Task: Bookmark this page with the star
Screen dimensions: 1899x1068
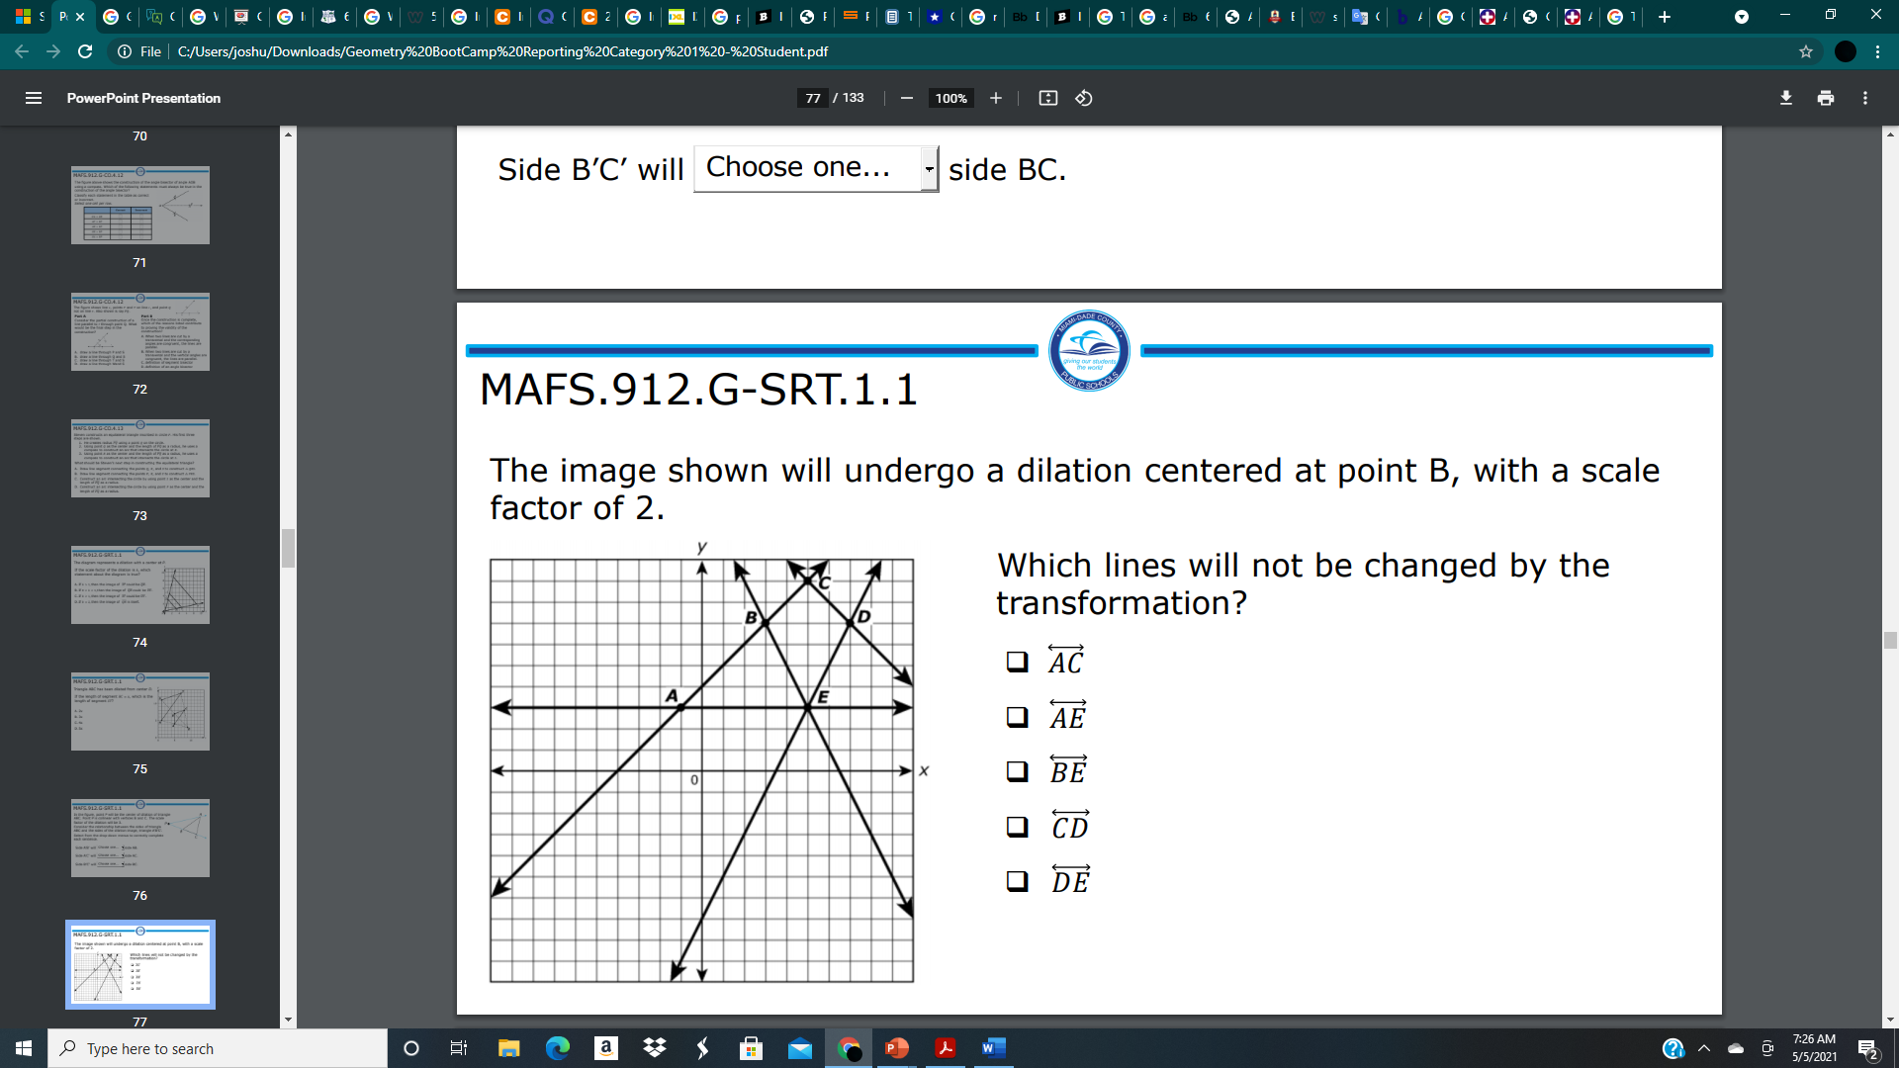Action: pyautogui.click(x=1806, y=50)
